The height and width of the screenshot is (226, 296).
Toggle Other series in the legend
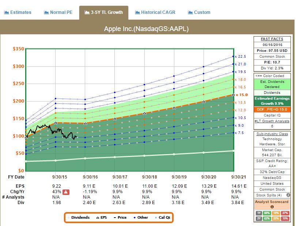pos(141,218)
